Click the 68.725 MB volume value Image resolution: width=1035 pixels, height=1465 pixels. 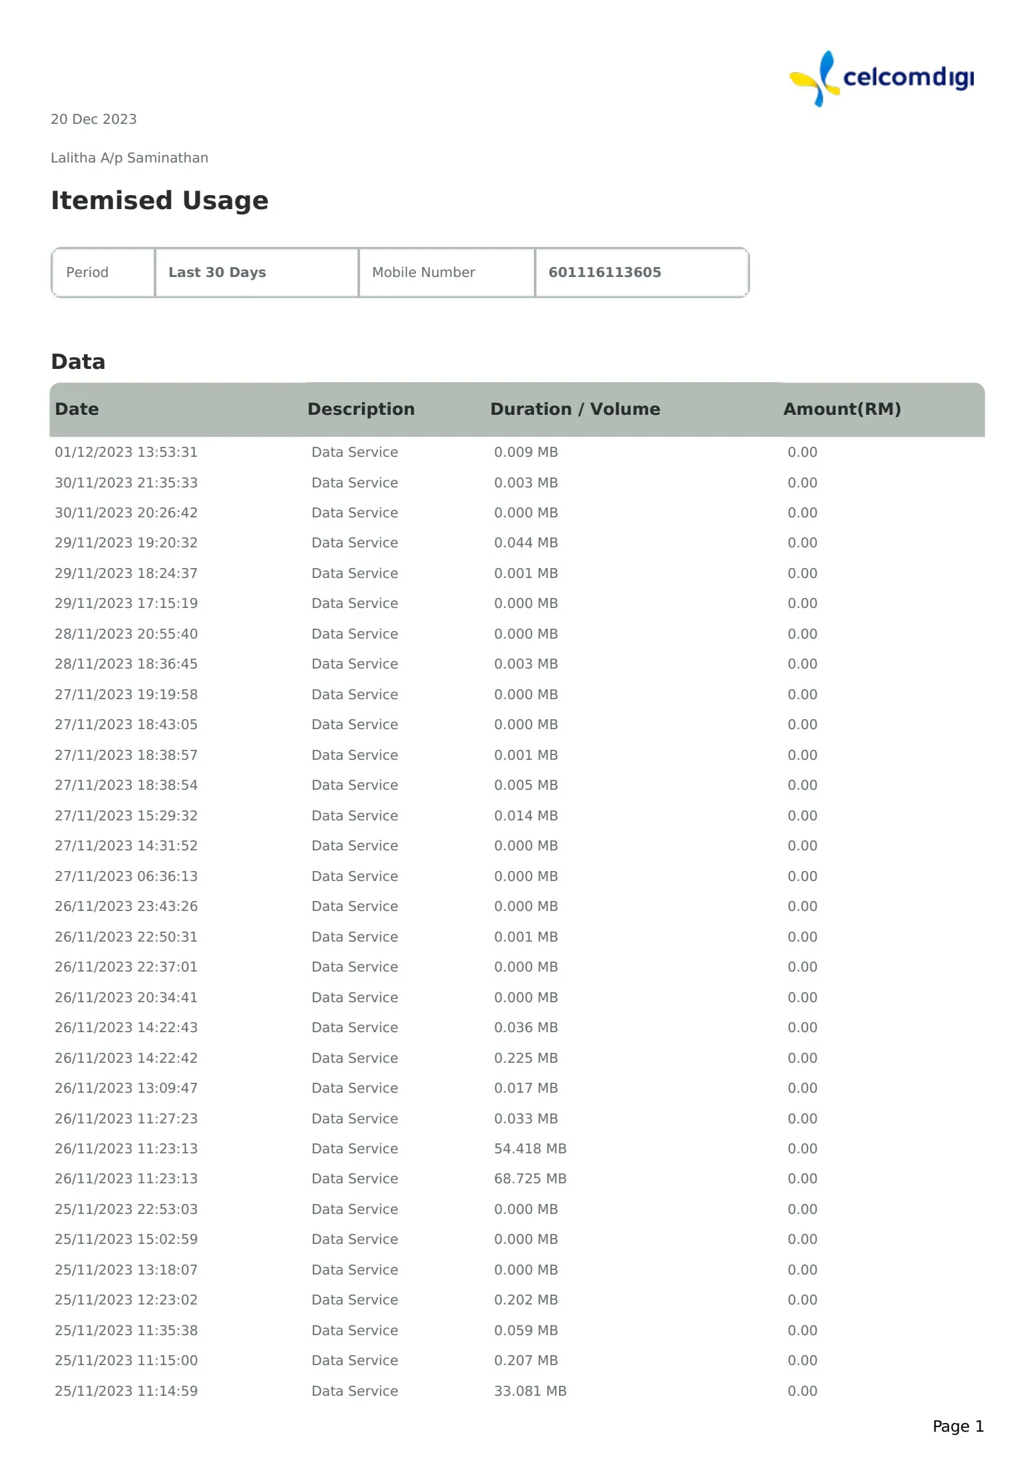[x=530, y=1179]
